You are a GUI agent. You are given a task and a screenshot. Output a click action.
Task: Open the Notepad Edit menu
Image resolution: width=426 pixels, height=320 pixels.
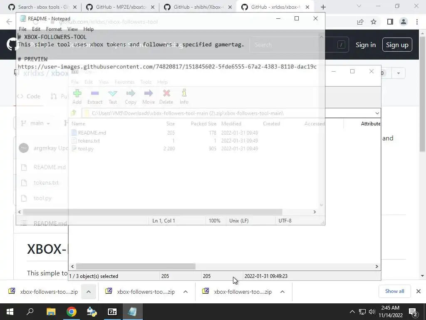(x=36, y=29)
